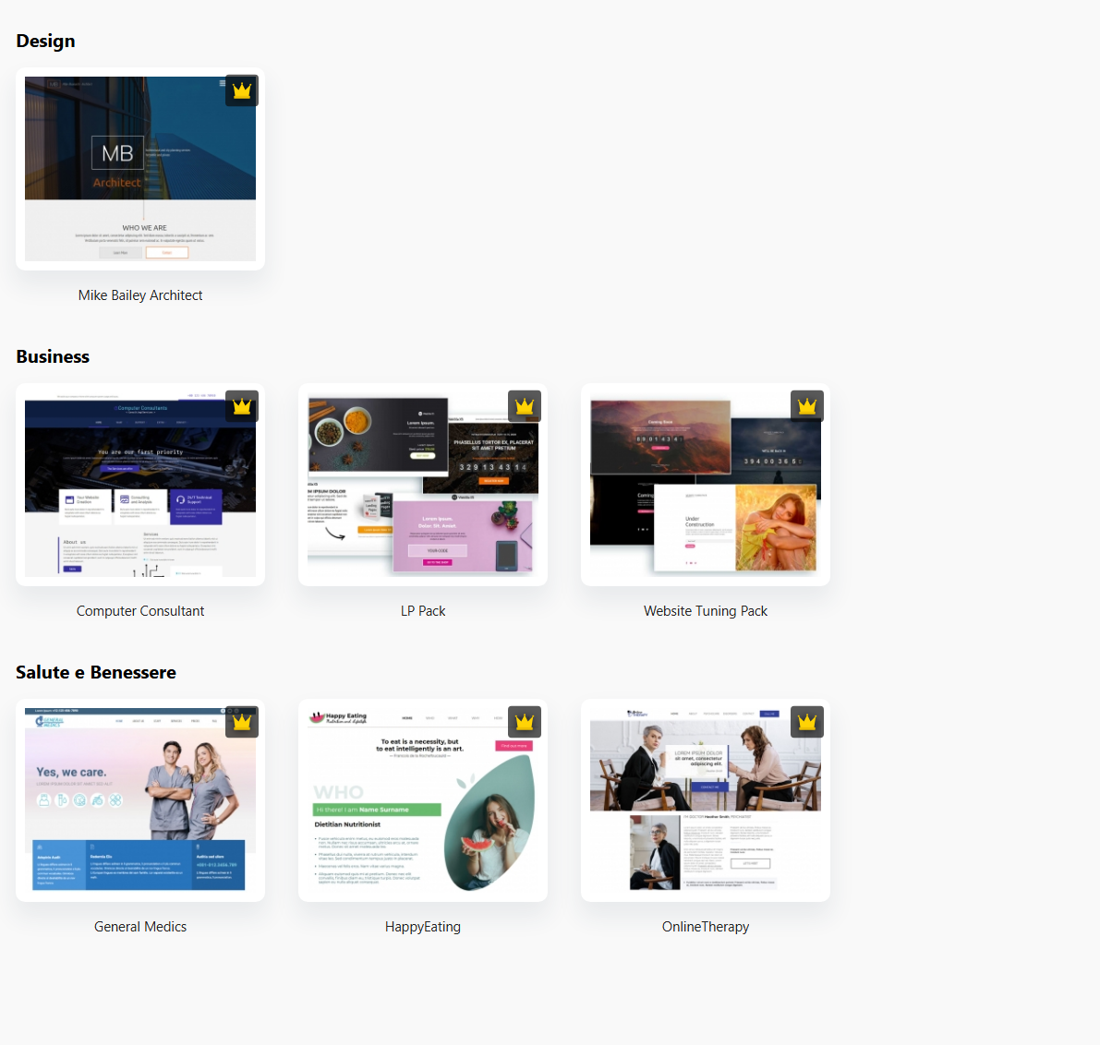Click the "Website Tuning Pack" caption

click(x=706, y=611)
